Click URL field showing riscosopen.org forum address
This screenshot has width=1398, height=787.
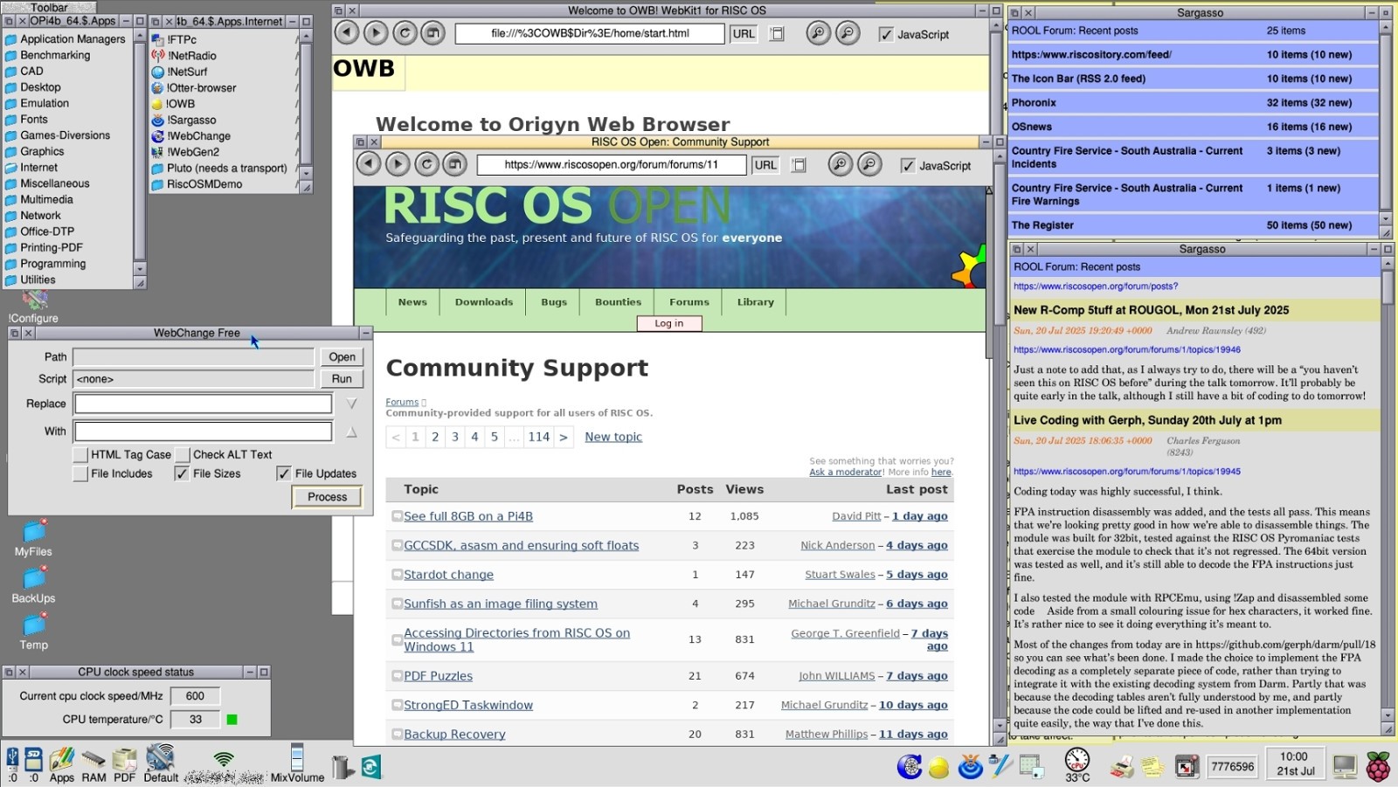pos(612,164)
